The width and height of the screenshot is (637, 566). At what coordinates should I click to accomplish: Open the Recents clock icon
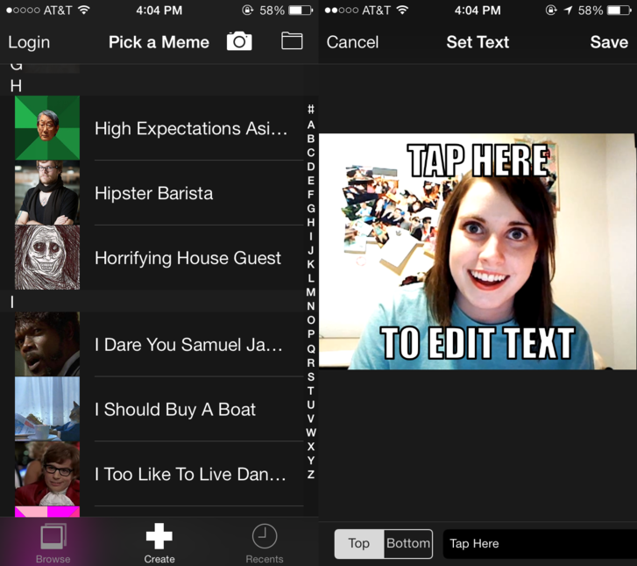264,536
